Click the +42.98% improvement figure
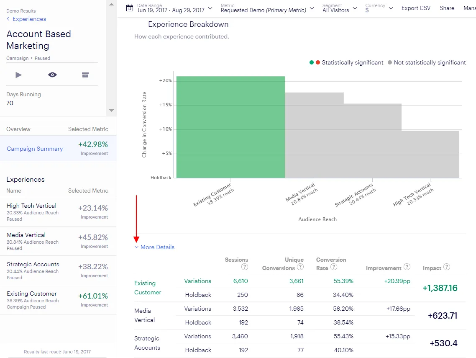Viewport: 476px width, 358px height. tap(93, 144)
